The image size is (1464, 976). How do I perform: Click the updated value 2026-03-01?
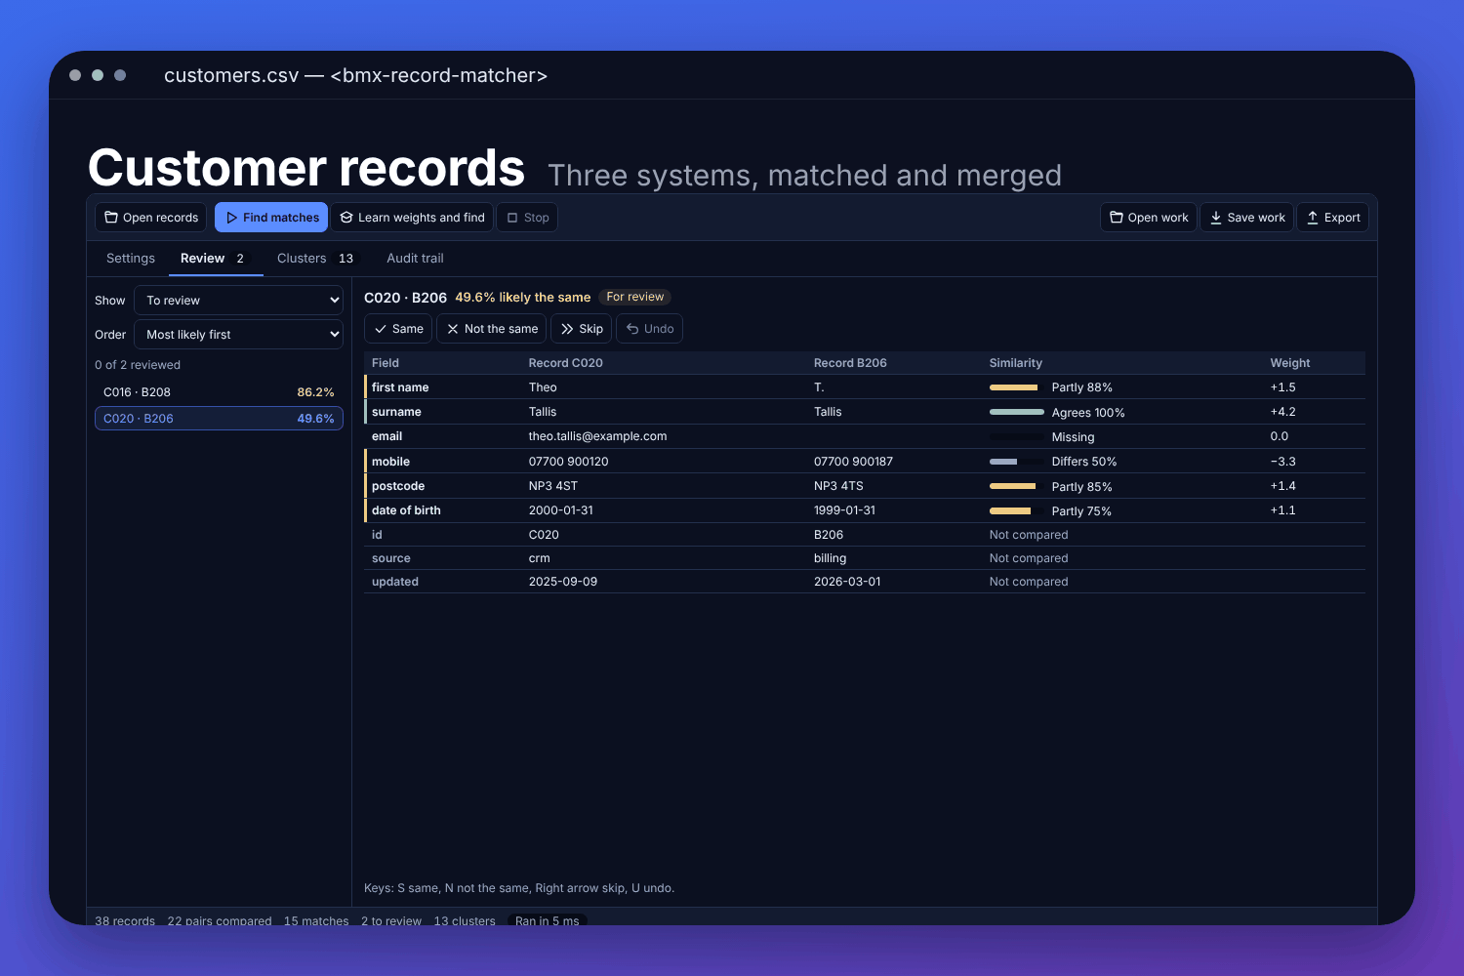click(x=847, y=582)
